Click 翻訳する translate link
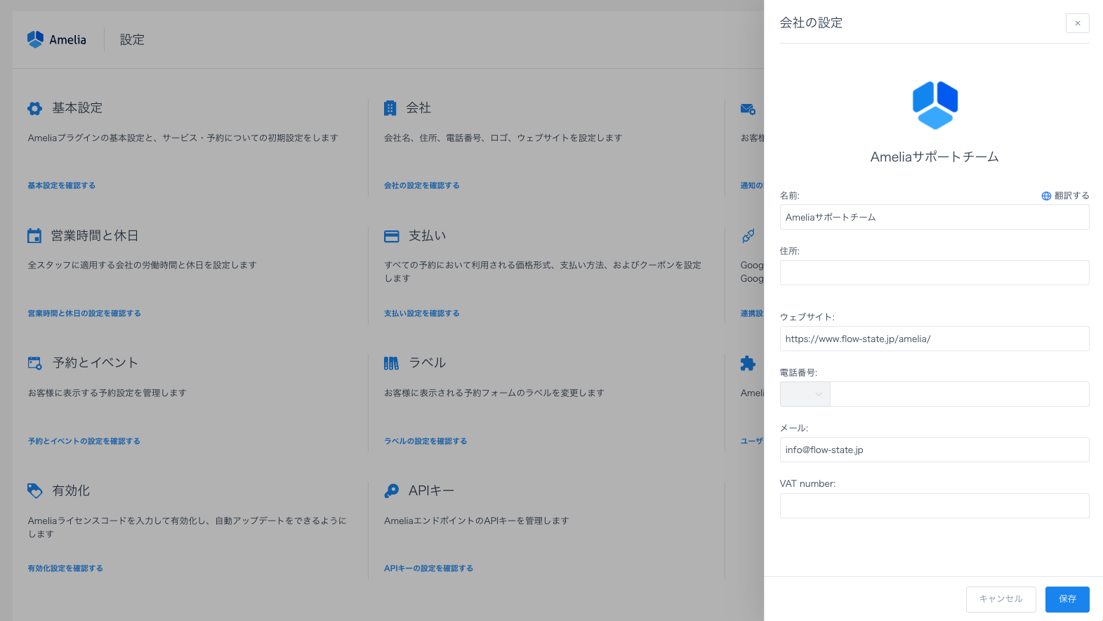This screenshot has width=1103, height=621. click(1066, 196)
